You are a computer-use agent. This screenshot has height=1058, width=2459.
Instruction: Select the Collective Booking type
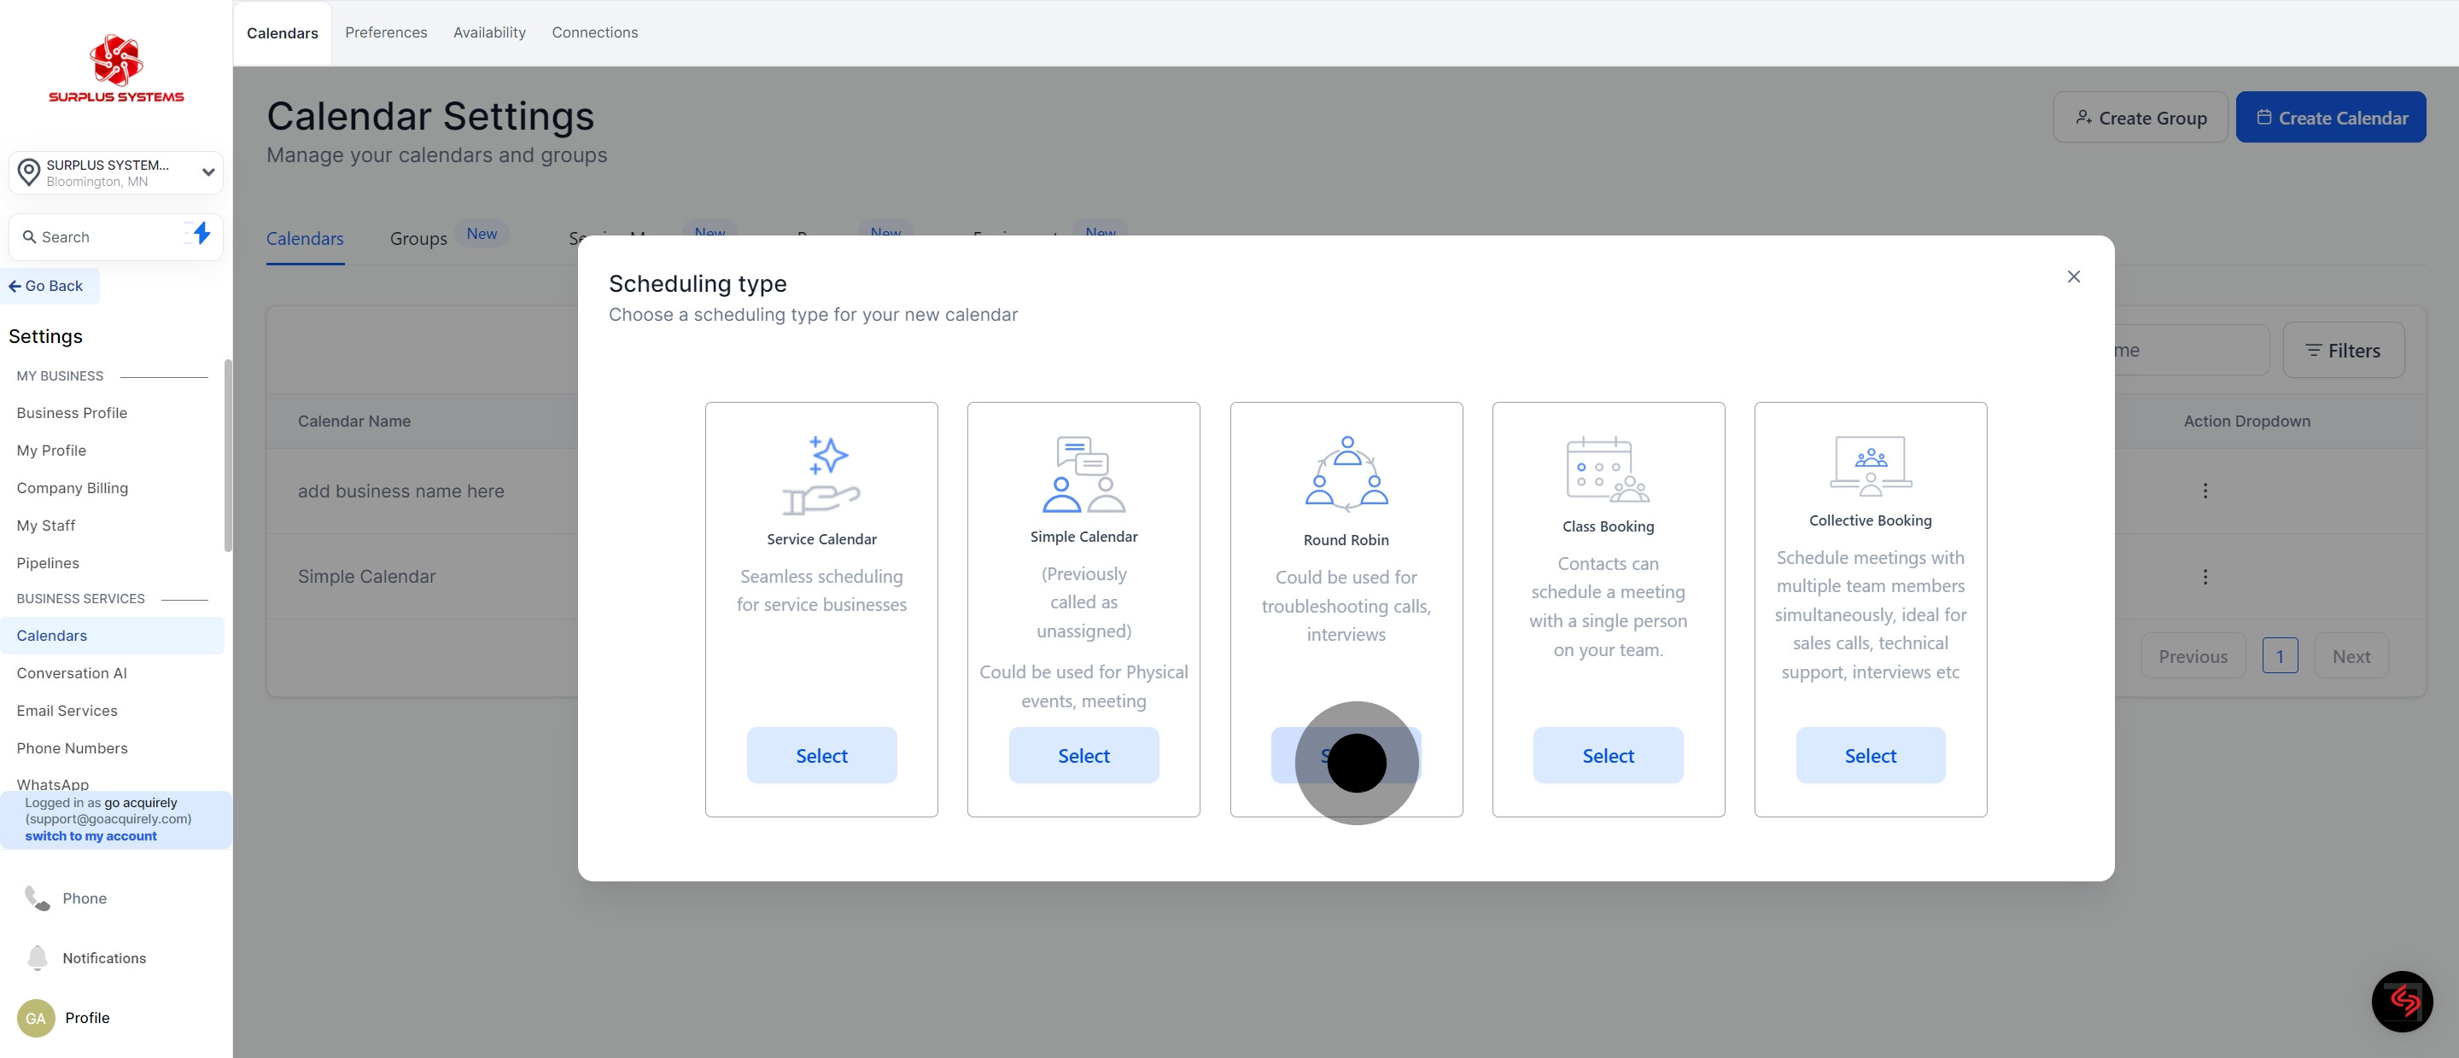pyautogui.click(x=1870, y=754)
